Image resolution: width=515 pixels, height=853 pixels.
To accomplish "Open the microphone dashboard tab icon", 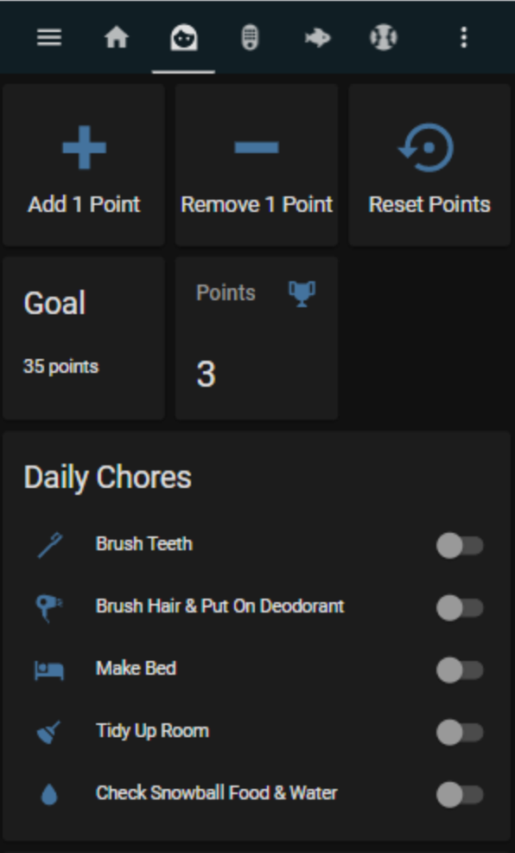I will pos(250,37).
